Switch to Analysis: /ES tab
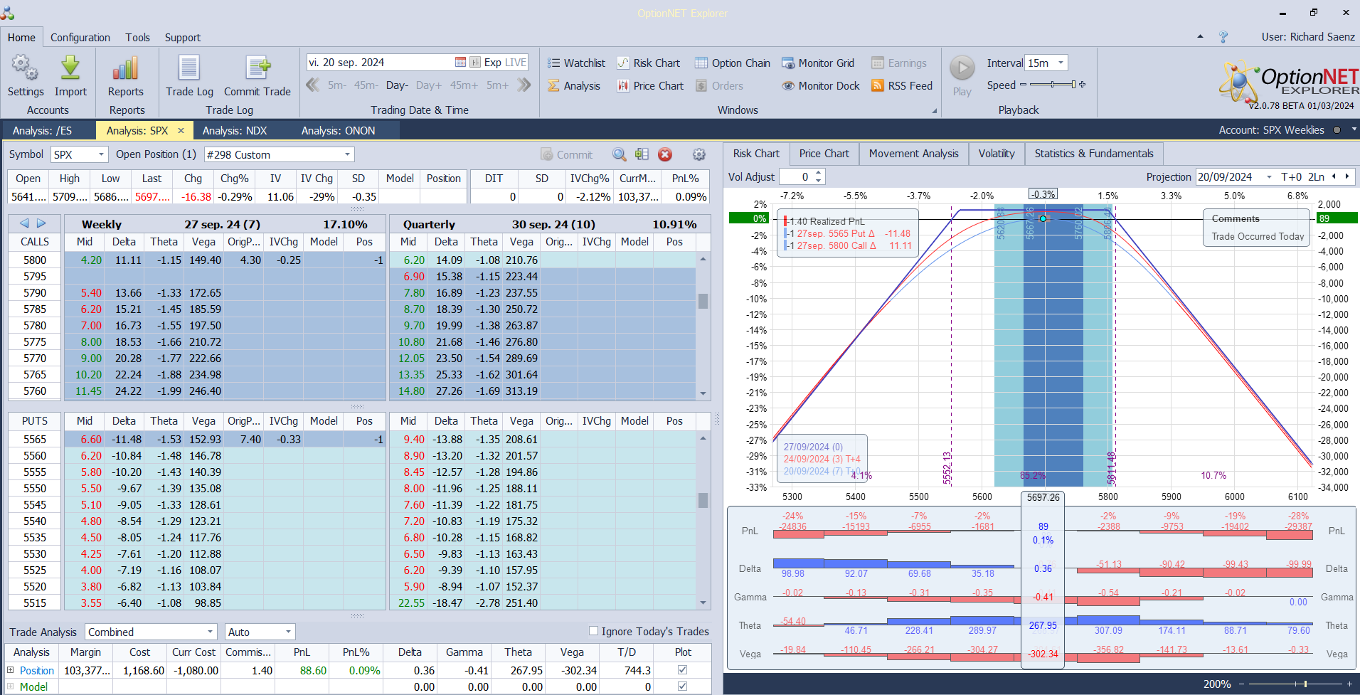 pyautogui.click(x=42, y=130)
